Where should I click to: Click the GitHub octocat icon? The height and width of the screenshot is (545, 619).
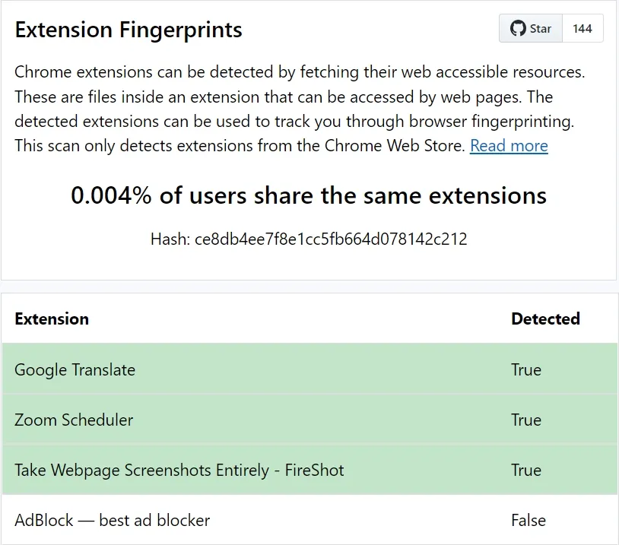pyautogui.click(x=518, y=28)
